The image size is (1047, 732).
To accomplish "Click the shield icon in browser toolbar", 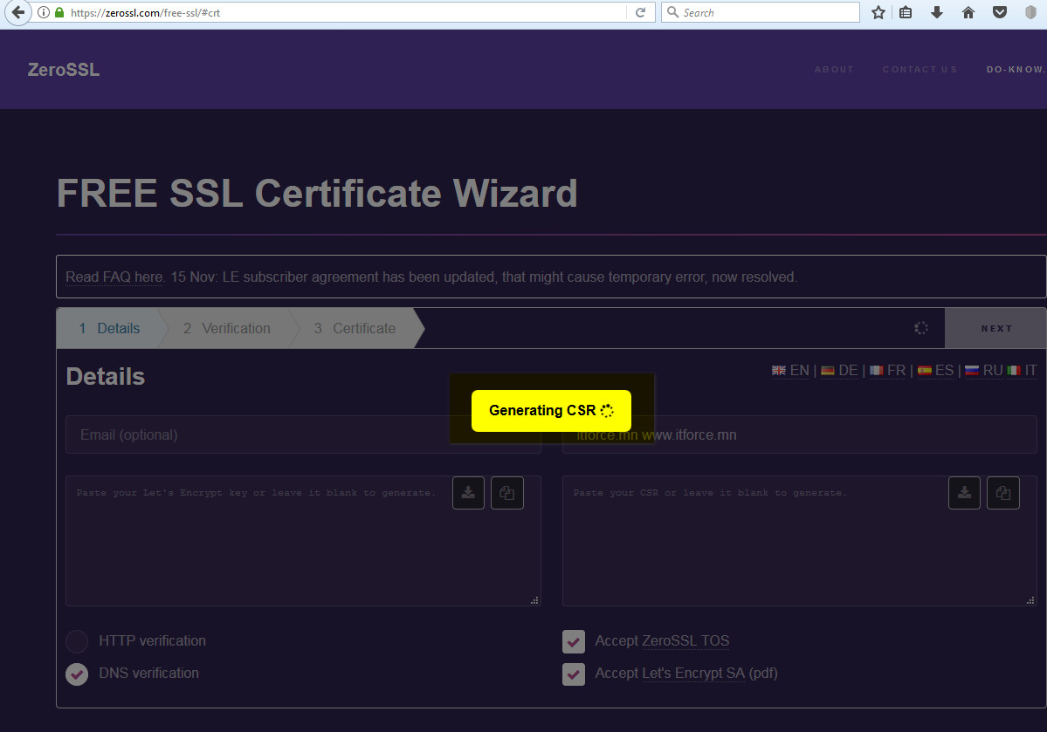I will pos(1030,13).
